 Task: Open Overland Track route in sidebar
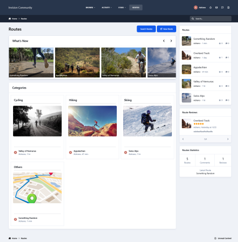coord(201,53)
